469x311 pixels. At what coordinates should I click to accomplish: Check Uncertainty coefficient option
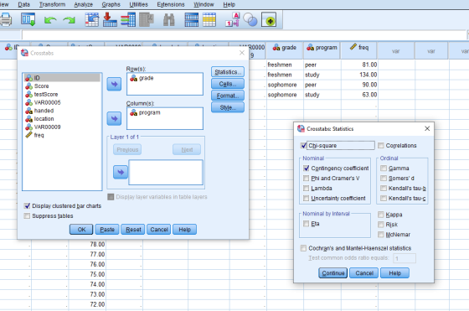(306, 198)
